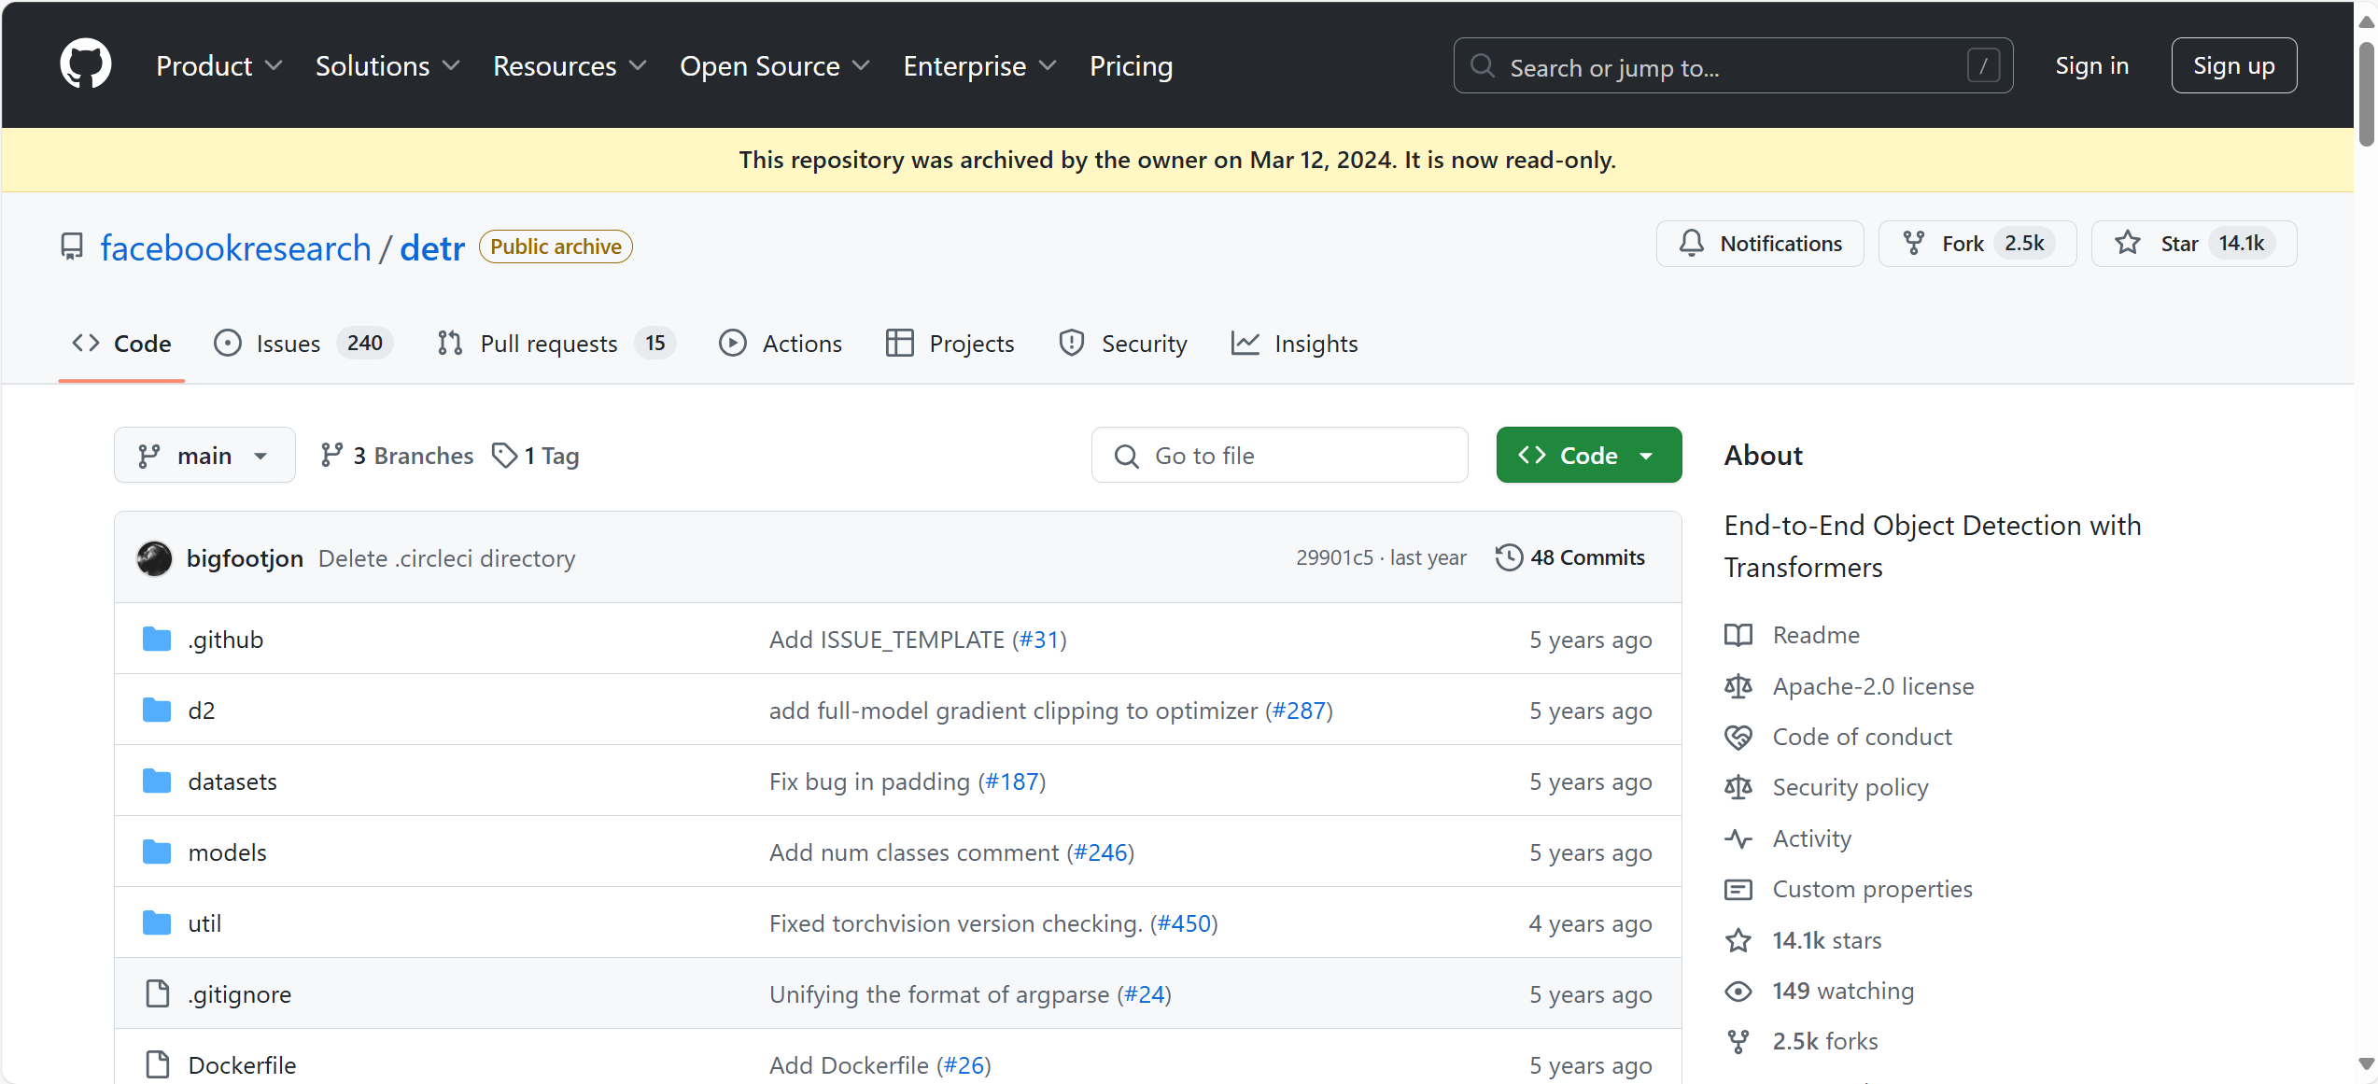The height and width of the screenshot is (1084, 2378).
Task: Click the Sign in link
Action: (x=2091, y=65)
